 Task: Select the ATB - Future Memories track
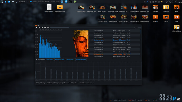pos(114,49)
